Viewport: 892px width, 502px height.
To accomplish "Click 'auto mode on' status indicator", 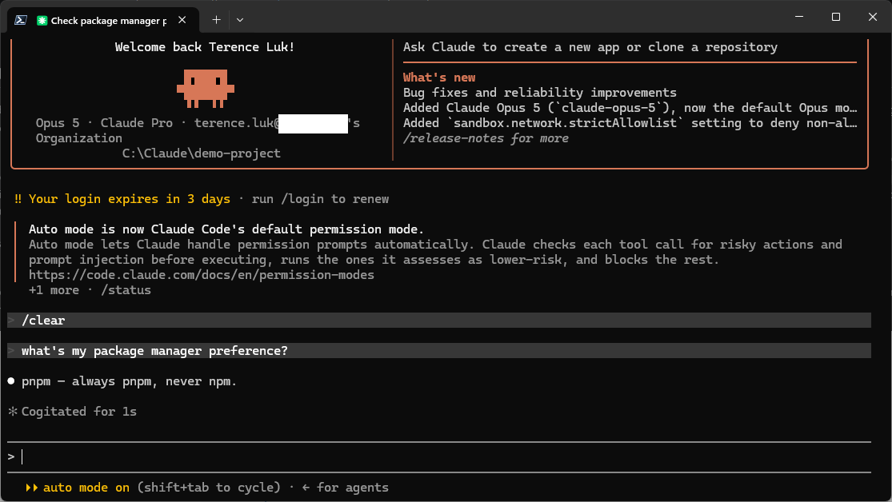I will coord(86,488).
